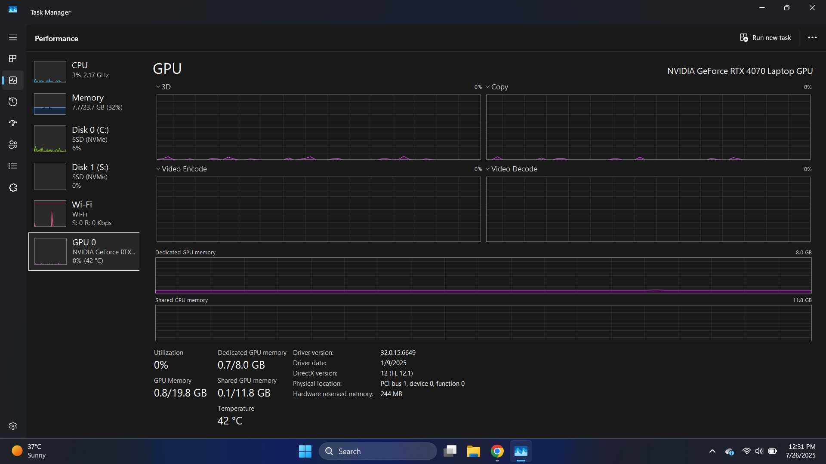826x464 pixels.
Task: Click the NVIDIA GeForce RTX 4070 Laptop GPU title
Action: (740, 71)
